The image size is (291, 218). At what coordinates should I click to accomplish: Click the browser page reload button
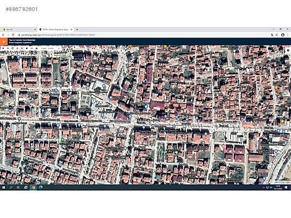point(13,35)
